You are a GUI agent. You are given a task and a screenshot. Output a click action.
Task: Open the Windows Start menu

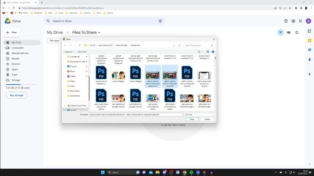pos(103,172)
